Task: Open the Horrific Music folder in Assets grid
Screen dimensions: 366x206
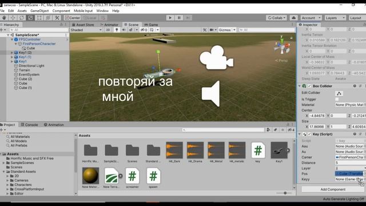Action: coord(90,152)
